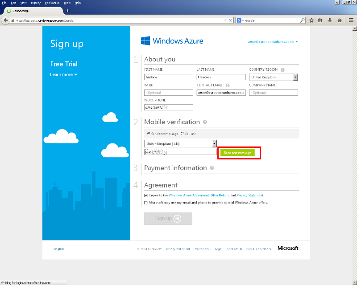Click the VAT ID optional field
The image size is (357, 285).
pyautogui.click(x=169, y=93)
